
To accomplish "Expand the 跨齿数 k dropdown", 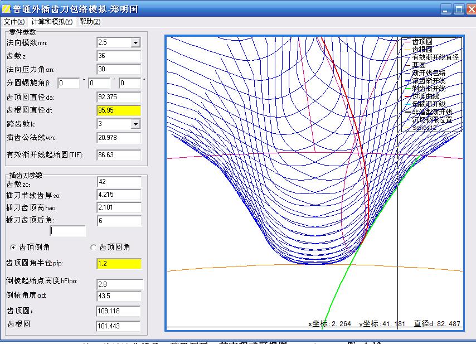I will pyautogui.click(x=135, y=124).
